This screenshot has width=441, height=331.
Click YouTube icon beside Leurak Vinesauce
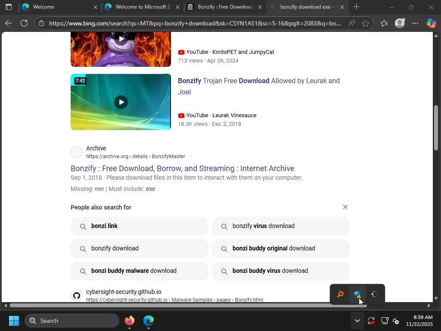tap(181, 116)
